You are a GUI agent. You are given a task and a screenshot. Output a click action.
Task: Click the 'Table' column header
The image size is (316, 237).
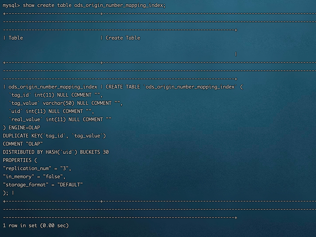click(16, 38)
